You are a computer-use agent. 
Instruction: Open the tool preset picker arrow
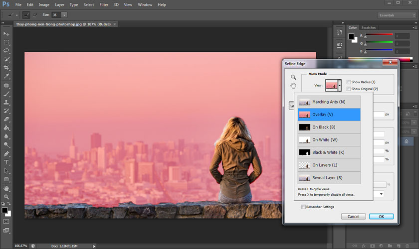(x=16, y=15)
